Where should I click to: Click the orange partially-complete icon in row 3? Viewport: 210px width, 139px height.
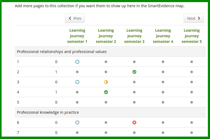click(x=106, y=82)
